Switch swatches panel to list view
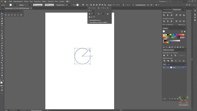The image size is (197, 111). tap(182, 31)
